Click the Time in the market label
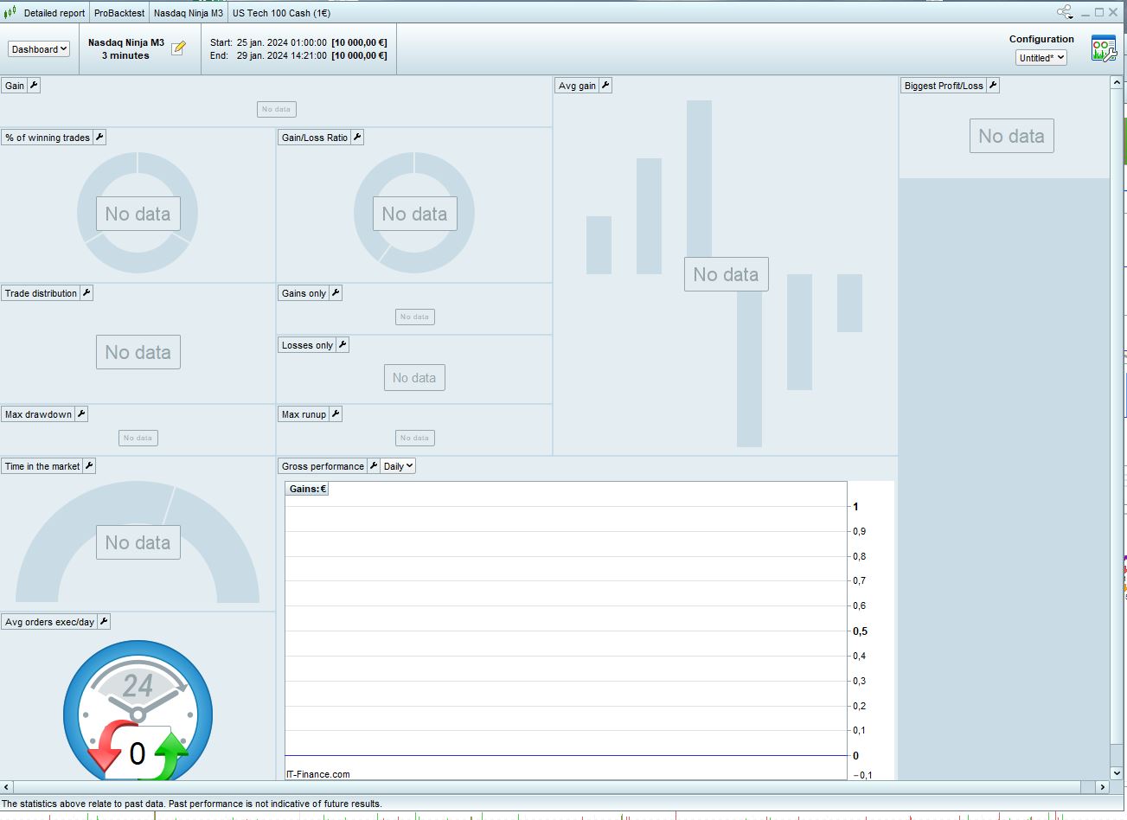This screenshot has width=1127, height=820. pyautogui.click(x=42, y=466)
